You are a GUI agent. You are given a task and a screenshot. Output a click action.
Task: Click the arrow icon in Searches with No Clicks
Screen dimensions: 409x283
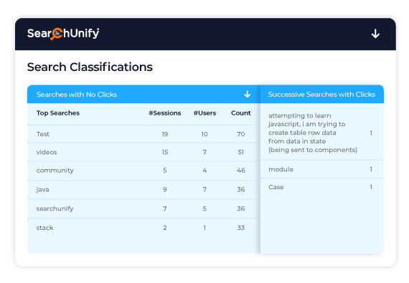(248, 94)
